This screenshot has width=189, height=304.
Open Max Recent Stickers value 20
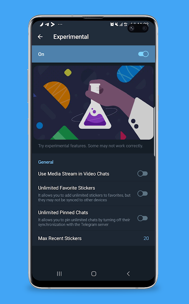click(146, 238)
